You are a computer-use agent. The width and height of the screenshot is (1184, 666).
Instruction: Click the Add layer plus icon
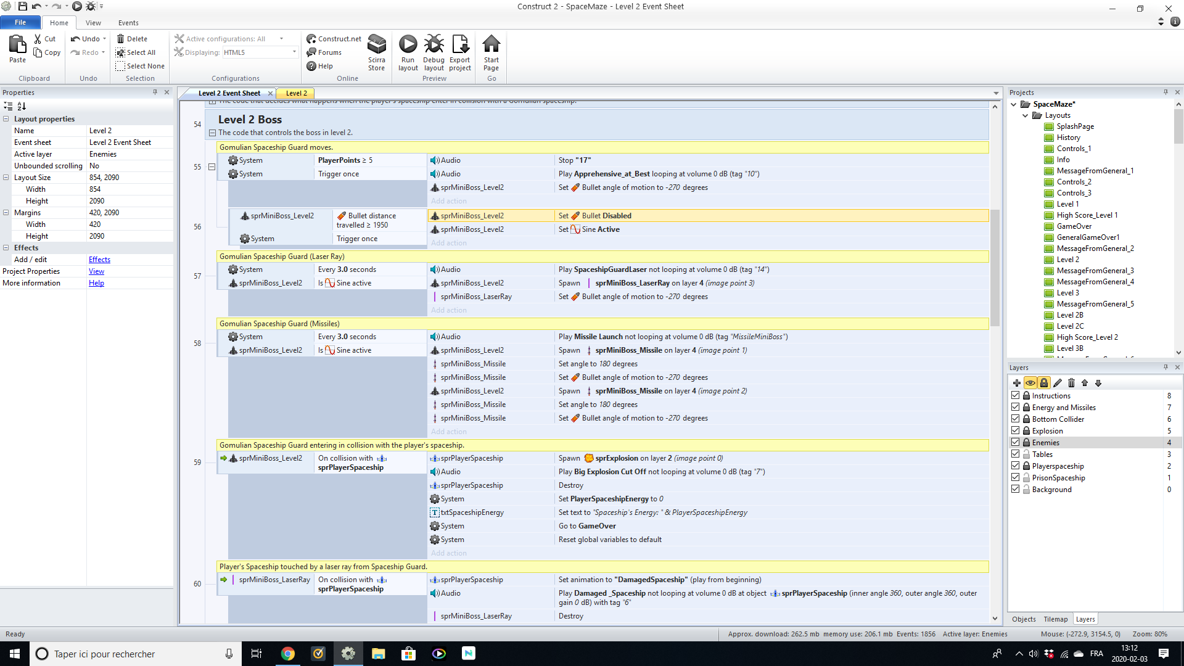coord(1017,383)
